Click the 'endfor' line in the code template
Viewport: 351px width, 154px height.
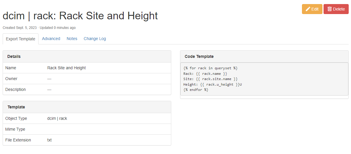196,90
